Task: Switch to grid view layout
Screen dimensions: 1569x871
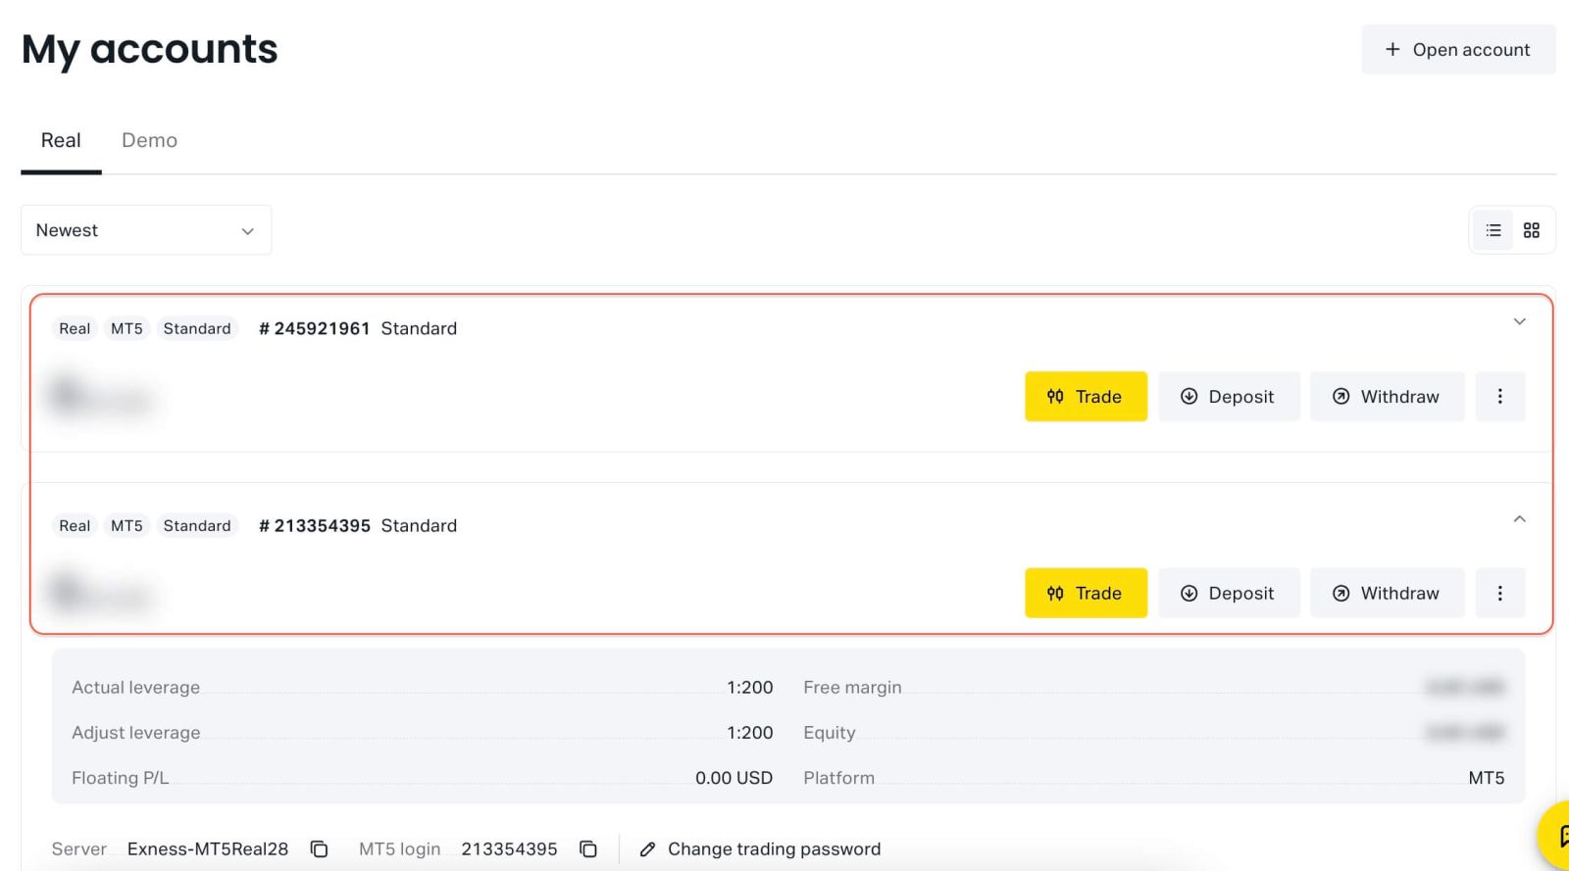Action: 1531,230
